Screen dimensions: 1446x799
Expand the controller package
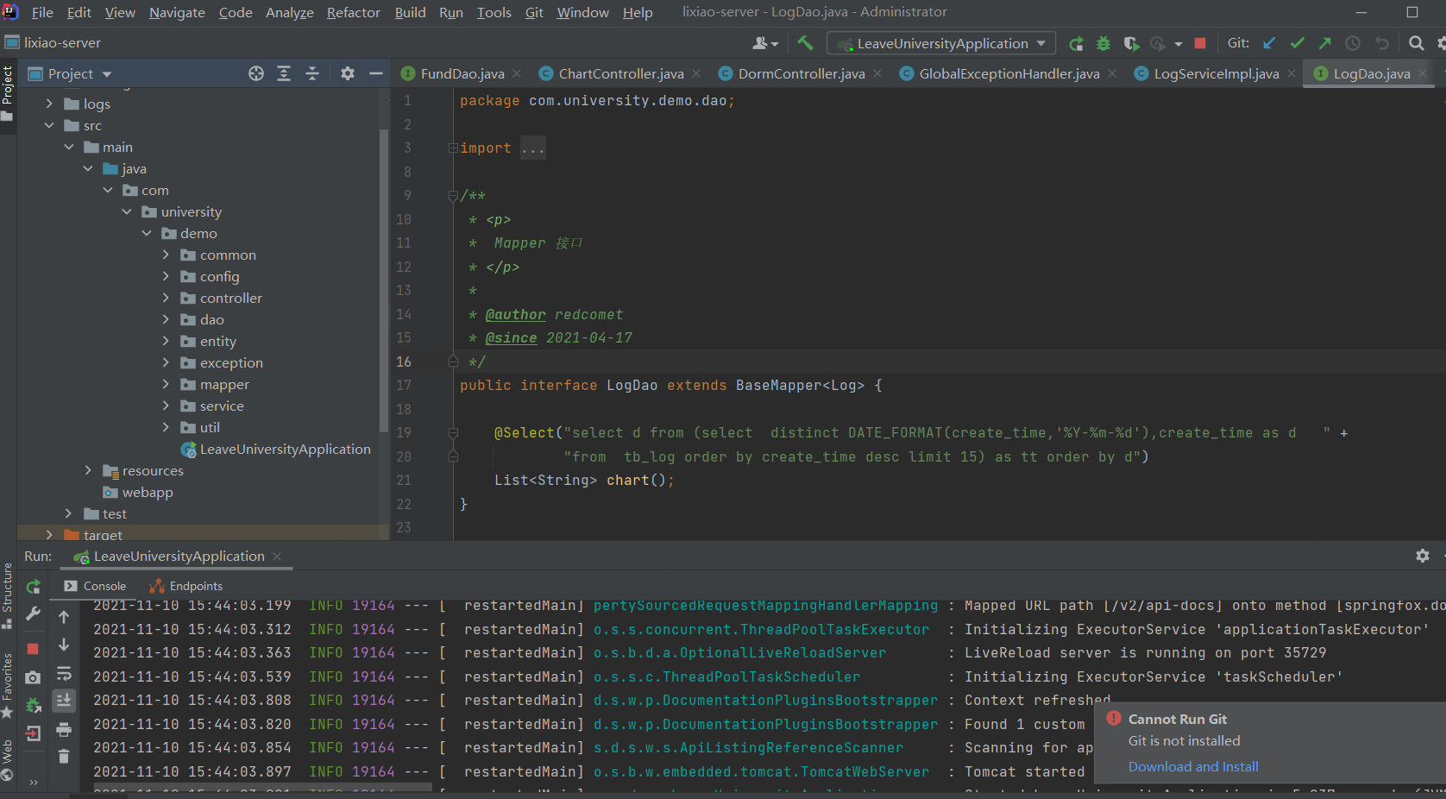click(166, 298)
